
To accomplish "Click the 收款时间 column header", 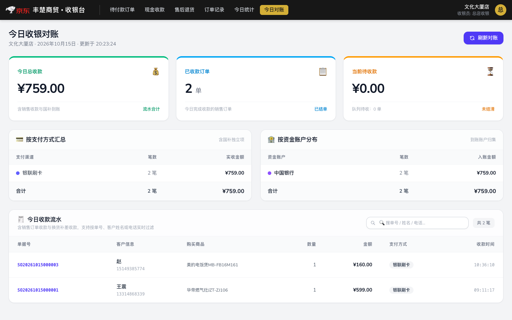I will click(x=486, y=244).
